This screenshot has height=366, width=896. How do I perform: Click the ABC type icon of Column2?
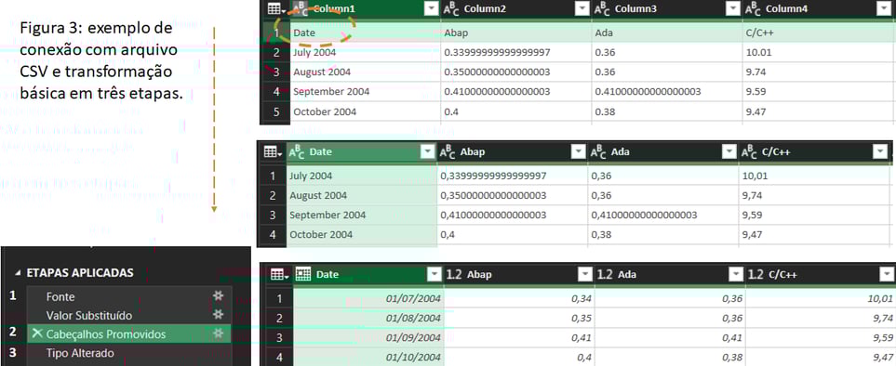451,9
